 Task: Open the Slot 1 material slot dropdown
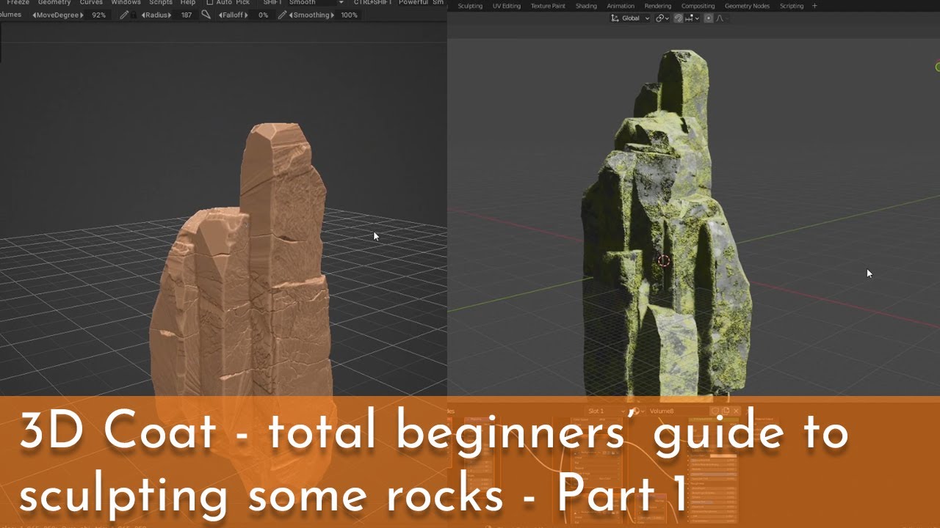point(606,411)
